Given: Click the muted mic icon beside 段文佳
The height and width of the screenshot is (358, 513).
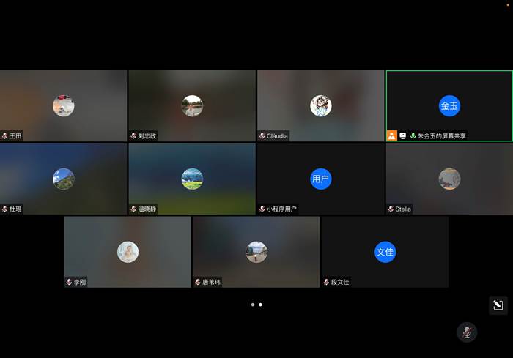Looking at the screenshot, I should tap(326, 282).
